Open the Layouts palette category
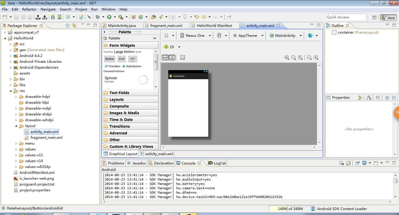 click(130, 99)
